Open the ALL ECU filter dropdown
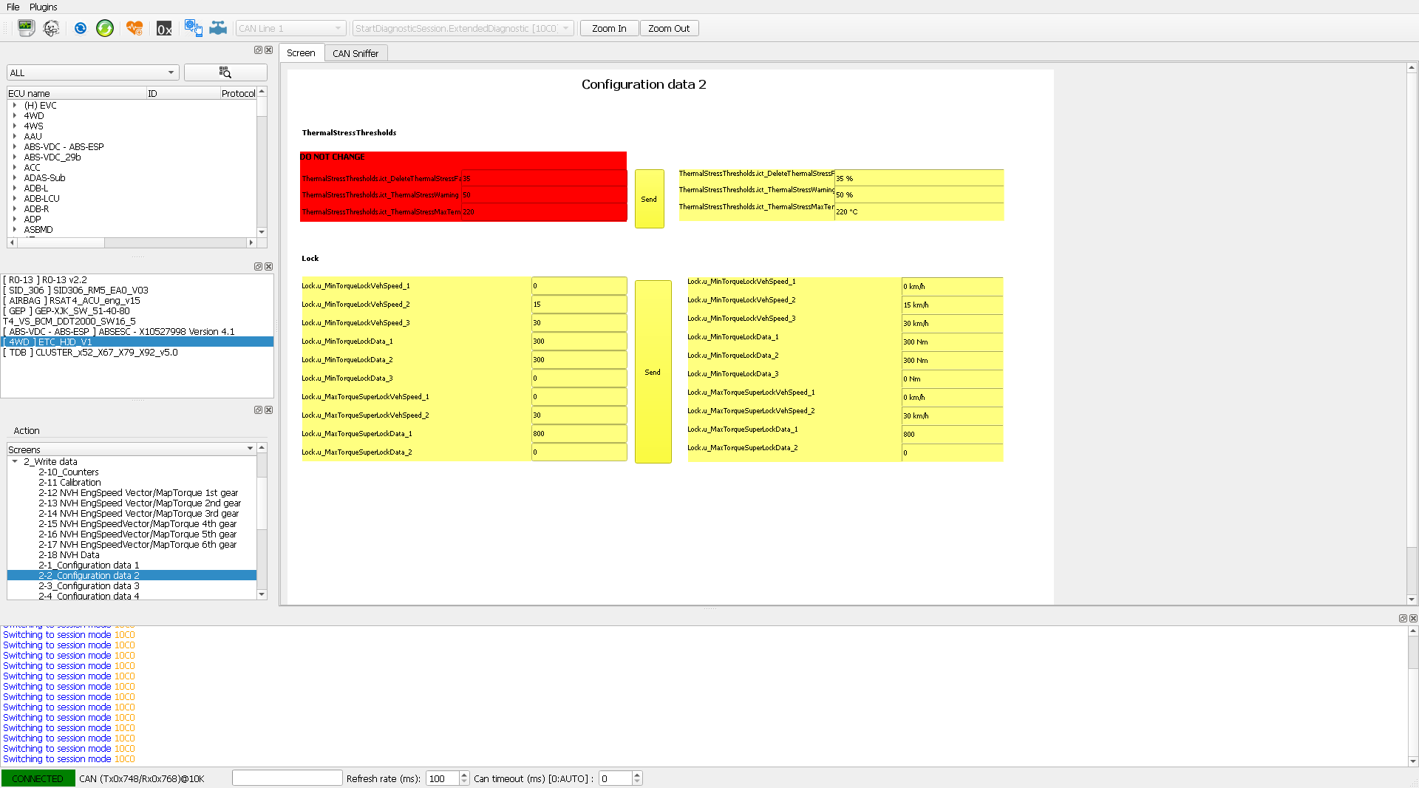 [92, 72]
